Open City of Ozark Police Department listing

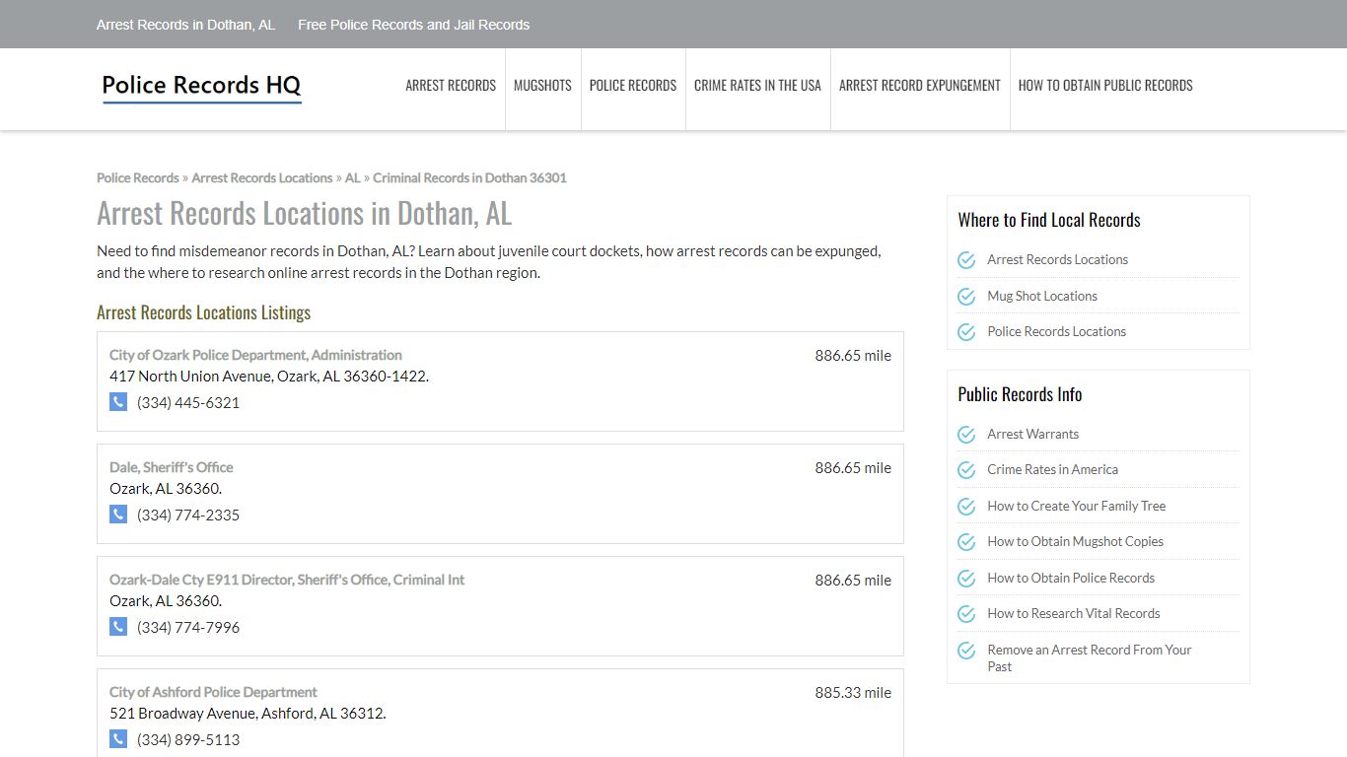pyautogui.click(x=255, y=355)
